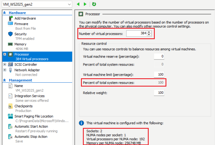Select the Memory chip icon

pyautogui.click(x=11, y=44)
